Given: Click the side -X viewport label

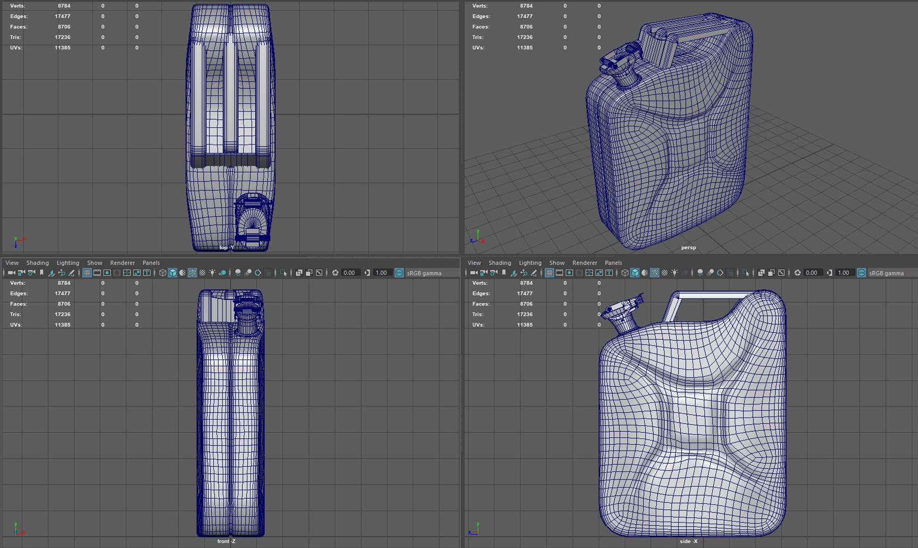Looking at the screenshot, I should pyautogui.click(x=688, y=541).
